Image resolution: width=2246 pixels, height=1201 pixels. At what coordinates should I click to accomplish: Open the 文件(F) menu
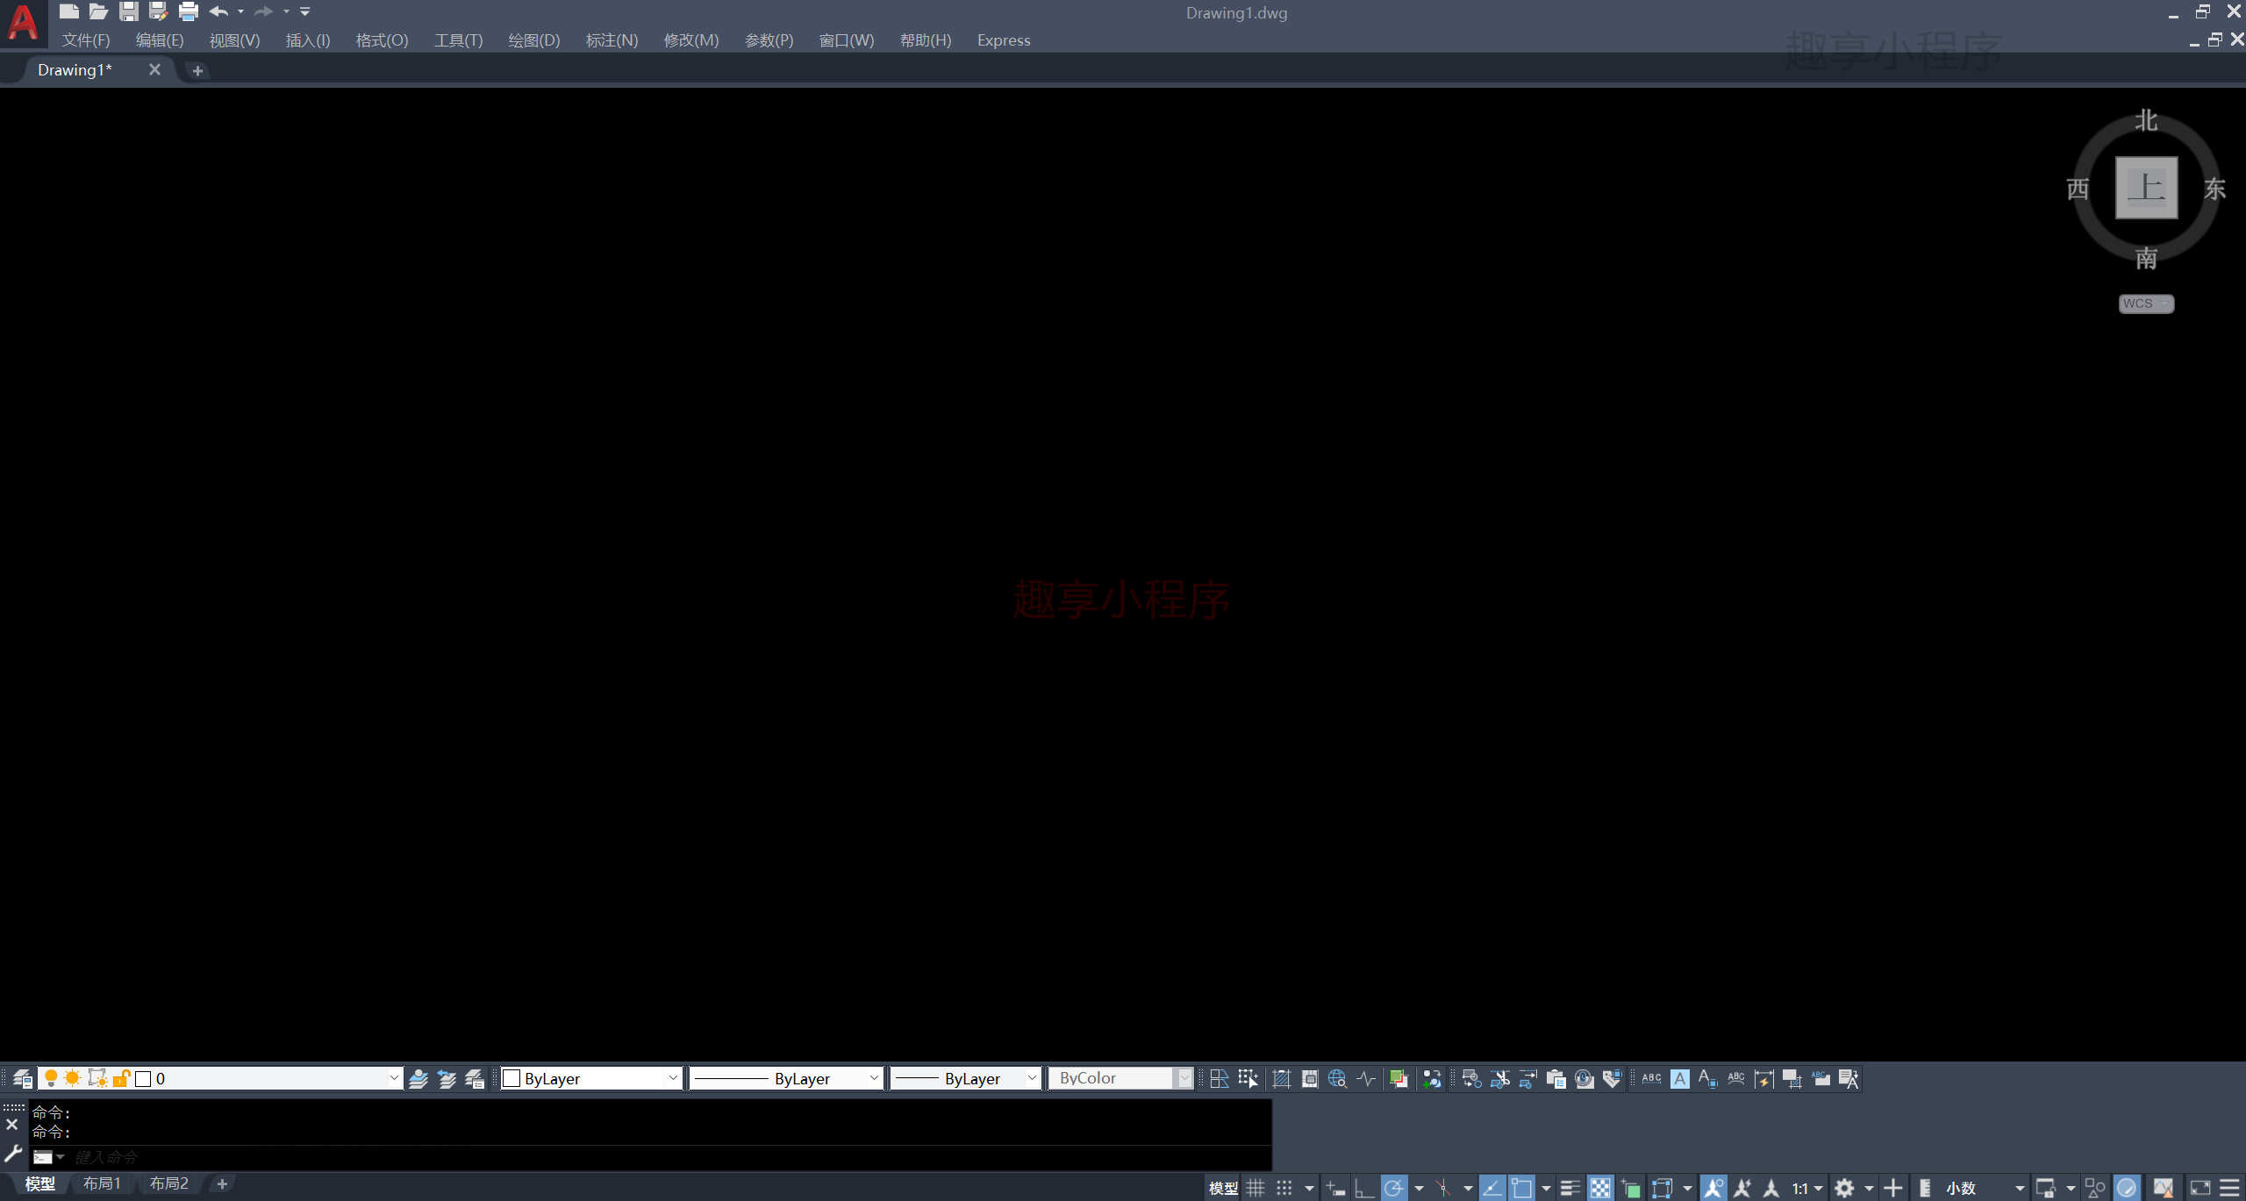(86, 40)
